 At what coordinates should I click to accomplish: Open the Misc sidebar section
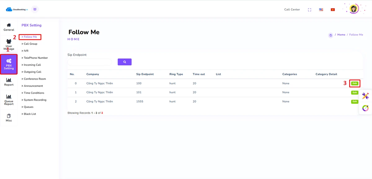(9, 118)
